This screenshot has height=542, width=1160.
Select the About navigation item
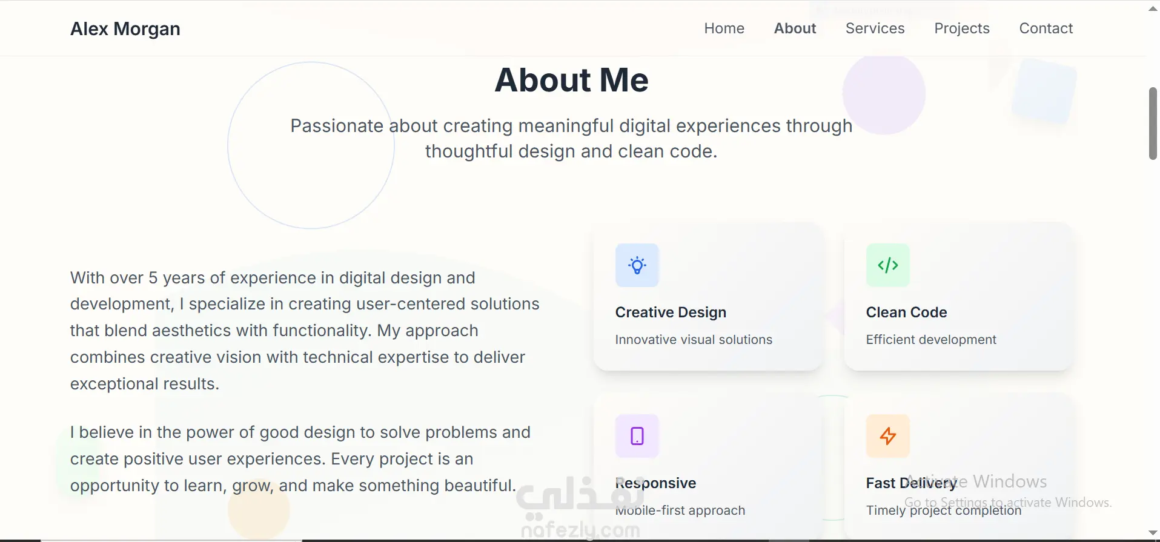pyautogui.click(x=795, y=28)
